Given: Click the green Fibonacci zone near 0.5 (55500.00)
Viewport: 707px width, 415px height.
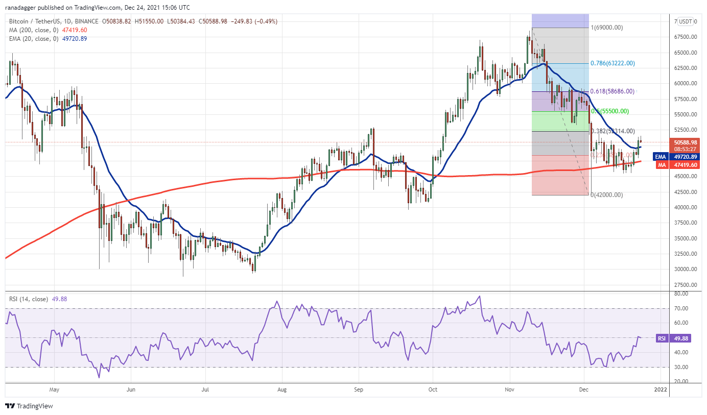Looking at the screenshot, I should point(561,121).
